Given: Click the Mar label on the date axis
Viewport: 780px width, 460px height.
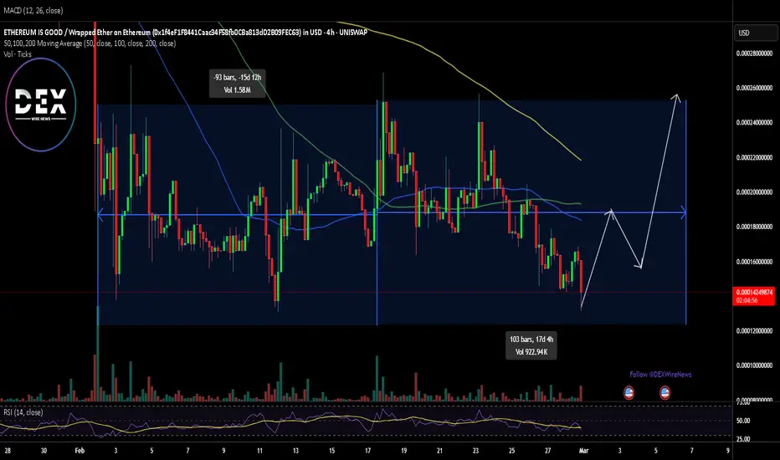Looking at the screenshot, I should click(x=583, y=451).
